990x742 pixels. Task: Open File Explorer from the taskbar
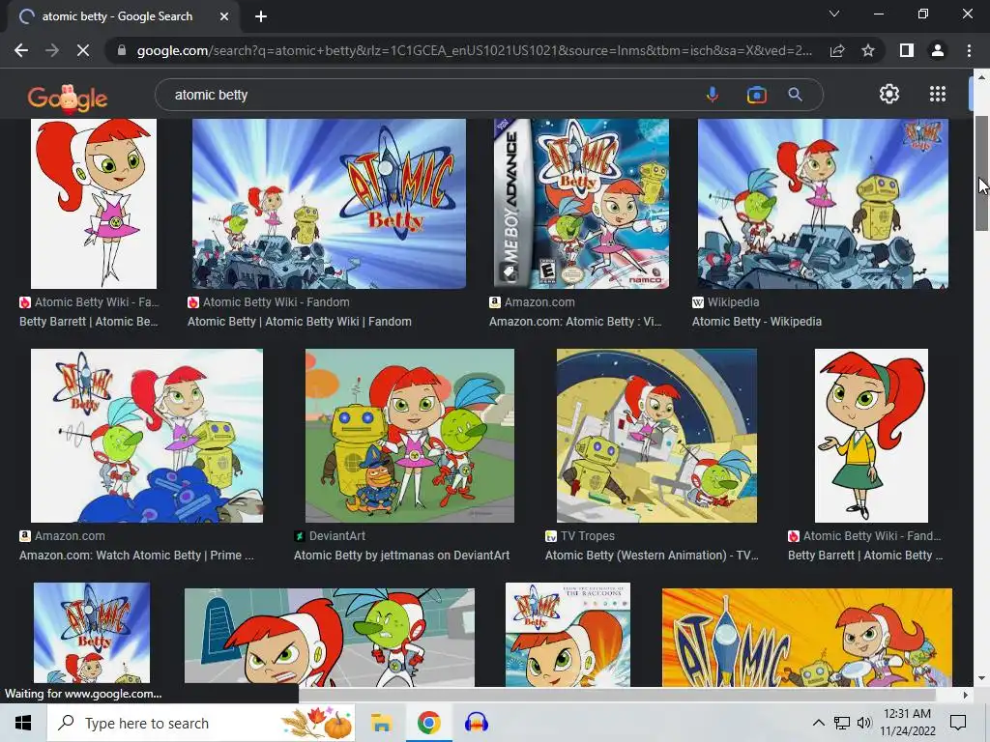point(381,723)
